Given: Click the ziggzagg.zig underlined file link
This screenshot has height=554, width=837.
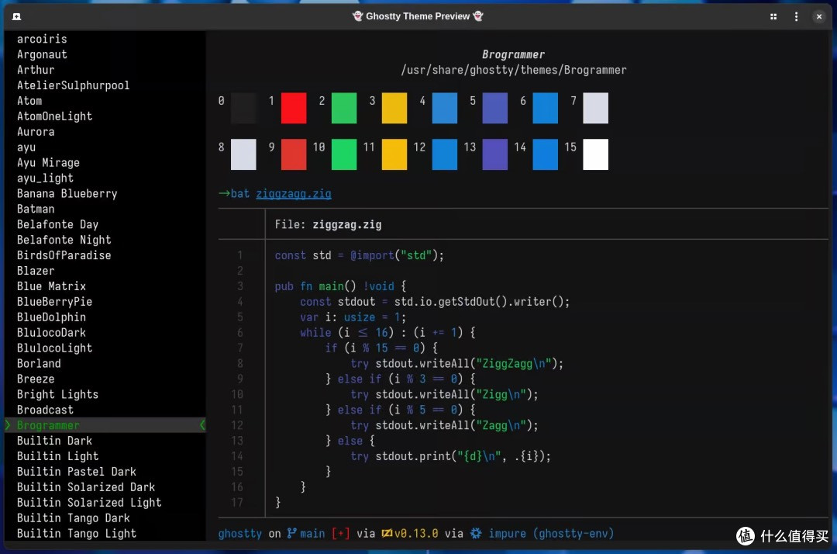Looking at the screenshot, I should pyautogui.click(x=294, y=194).
